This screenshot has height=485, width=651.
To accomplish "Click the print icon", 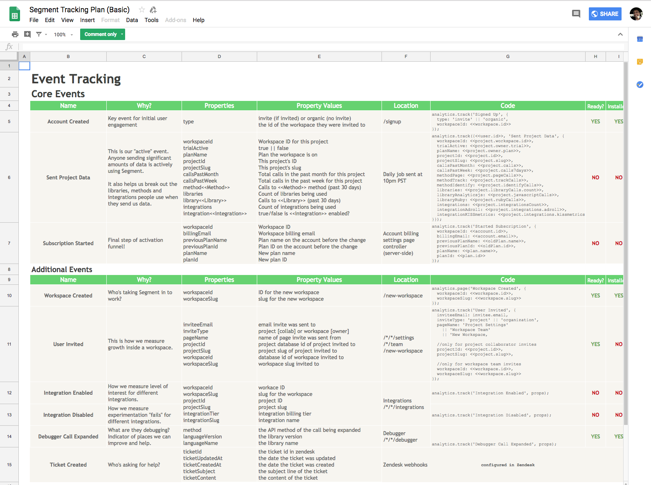I will coord(15,34).
